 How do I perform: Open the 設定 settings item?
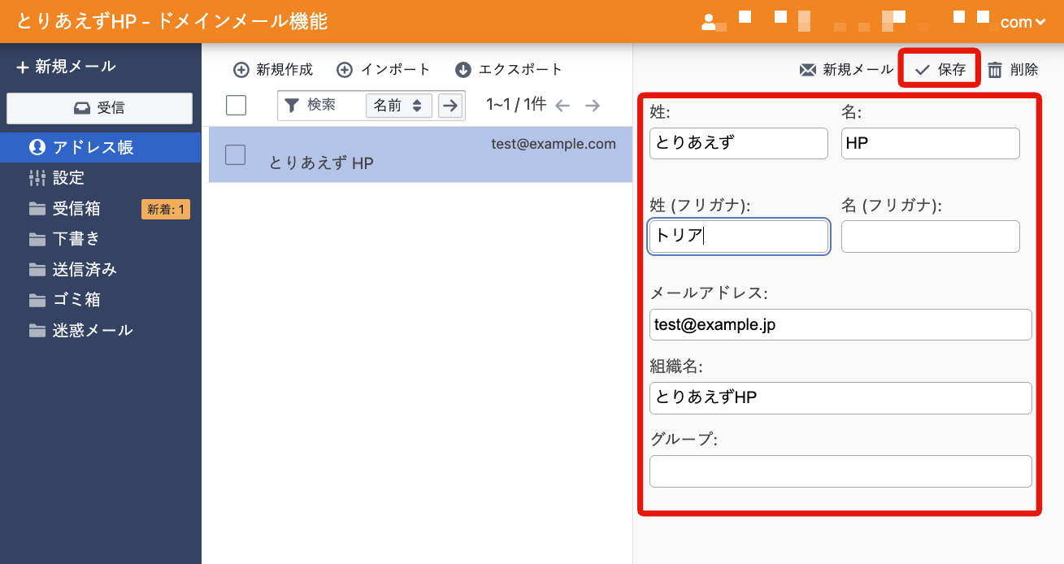pos(68,178)
